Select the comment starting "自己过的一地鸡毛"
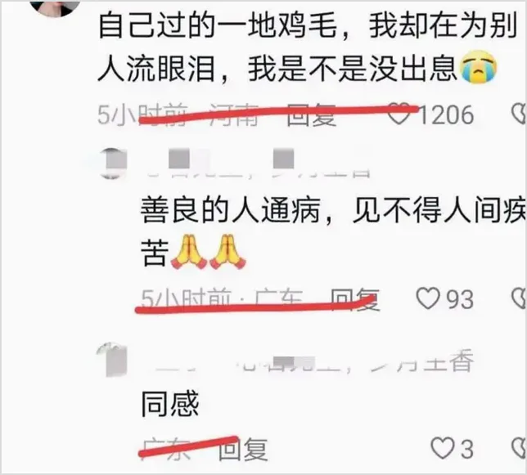 [x=308, y=47]
